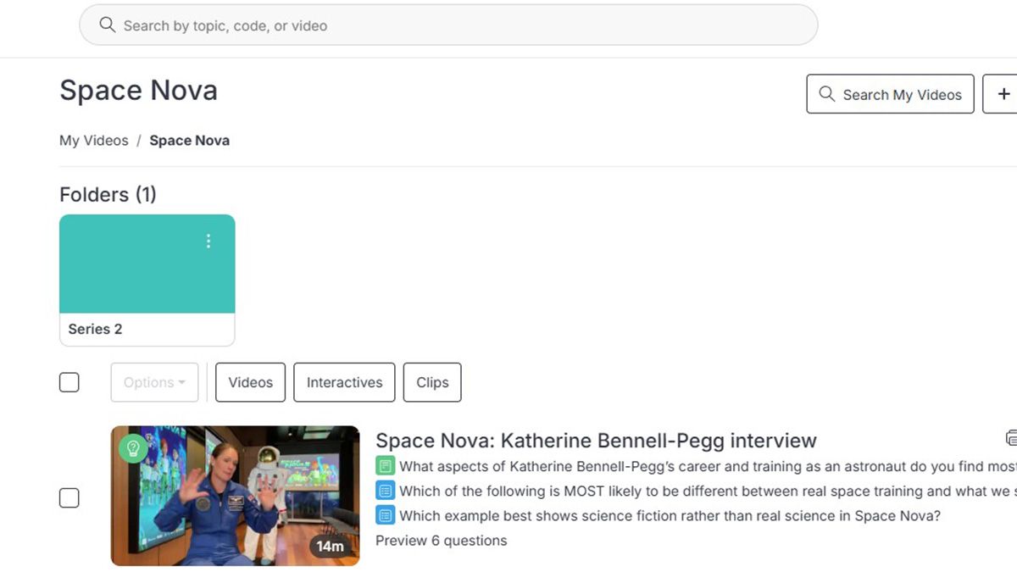
Task: Click the 14m duration badge on the thumbnail
Action: click(331, 547)
